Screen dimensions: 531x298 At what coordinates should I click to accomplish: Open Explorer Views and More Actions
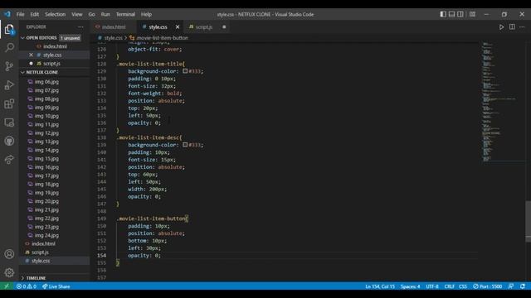click(80, 27)
